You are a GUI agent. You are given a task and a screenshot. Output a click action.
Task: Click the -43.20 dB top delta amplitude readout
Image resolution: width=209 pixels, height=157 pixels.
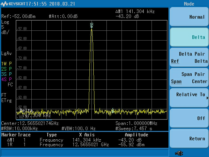point(127,16)
